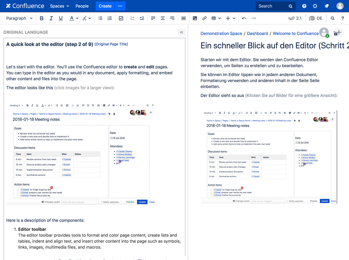Viewport: 349px width, 260px height.
Task: Click the 'Editor toolbar' list heading
Action: pos(32,229)
